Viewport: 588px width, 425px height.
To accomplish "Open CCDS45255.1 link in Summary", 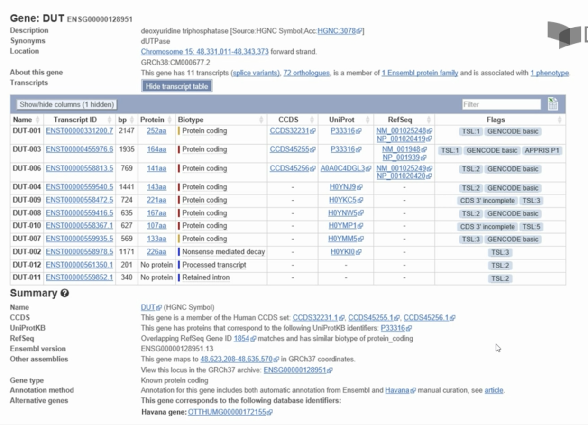I will coord(371,318).
